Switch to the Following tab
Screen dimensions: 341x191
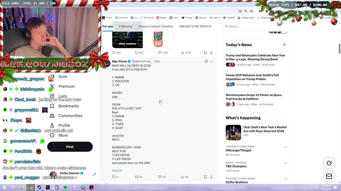click(x=126, y=27)
